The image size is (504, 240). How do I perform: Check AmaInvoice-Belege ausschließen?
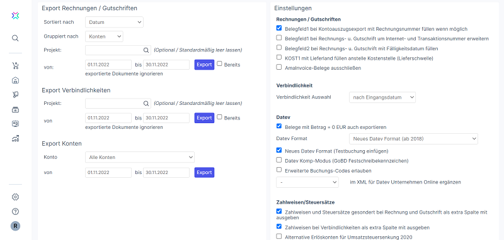[279, 67]
